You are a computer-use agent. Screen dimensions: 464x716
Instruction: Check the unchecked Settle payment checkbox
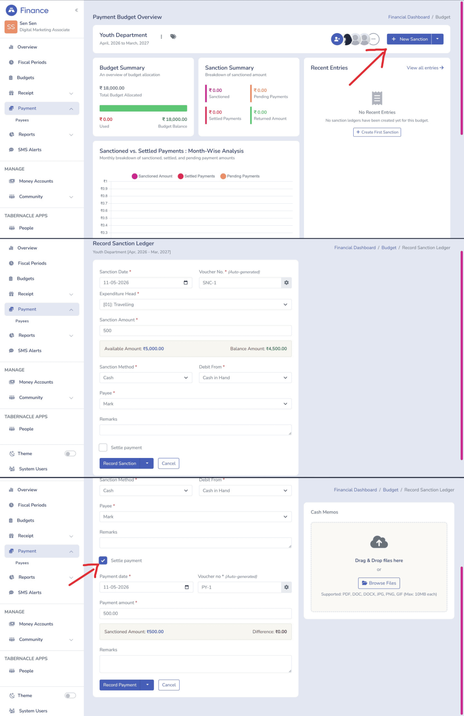tap(103, 447)
